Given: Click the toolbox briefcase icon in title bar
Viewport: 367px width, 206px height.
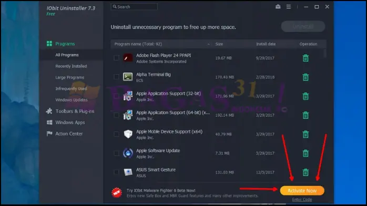Looking at the screenshot, I should tap(278, 7).
